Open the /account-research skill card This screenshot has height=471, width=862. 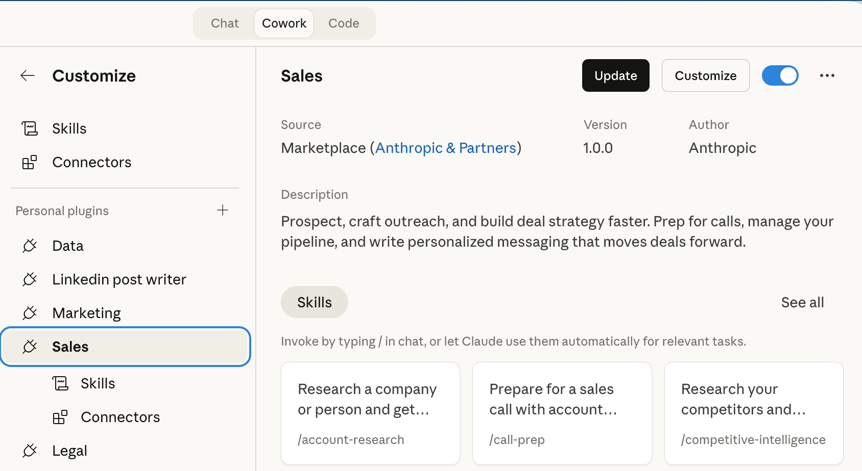coord(371,413)
